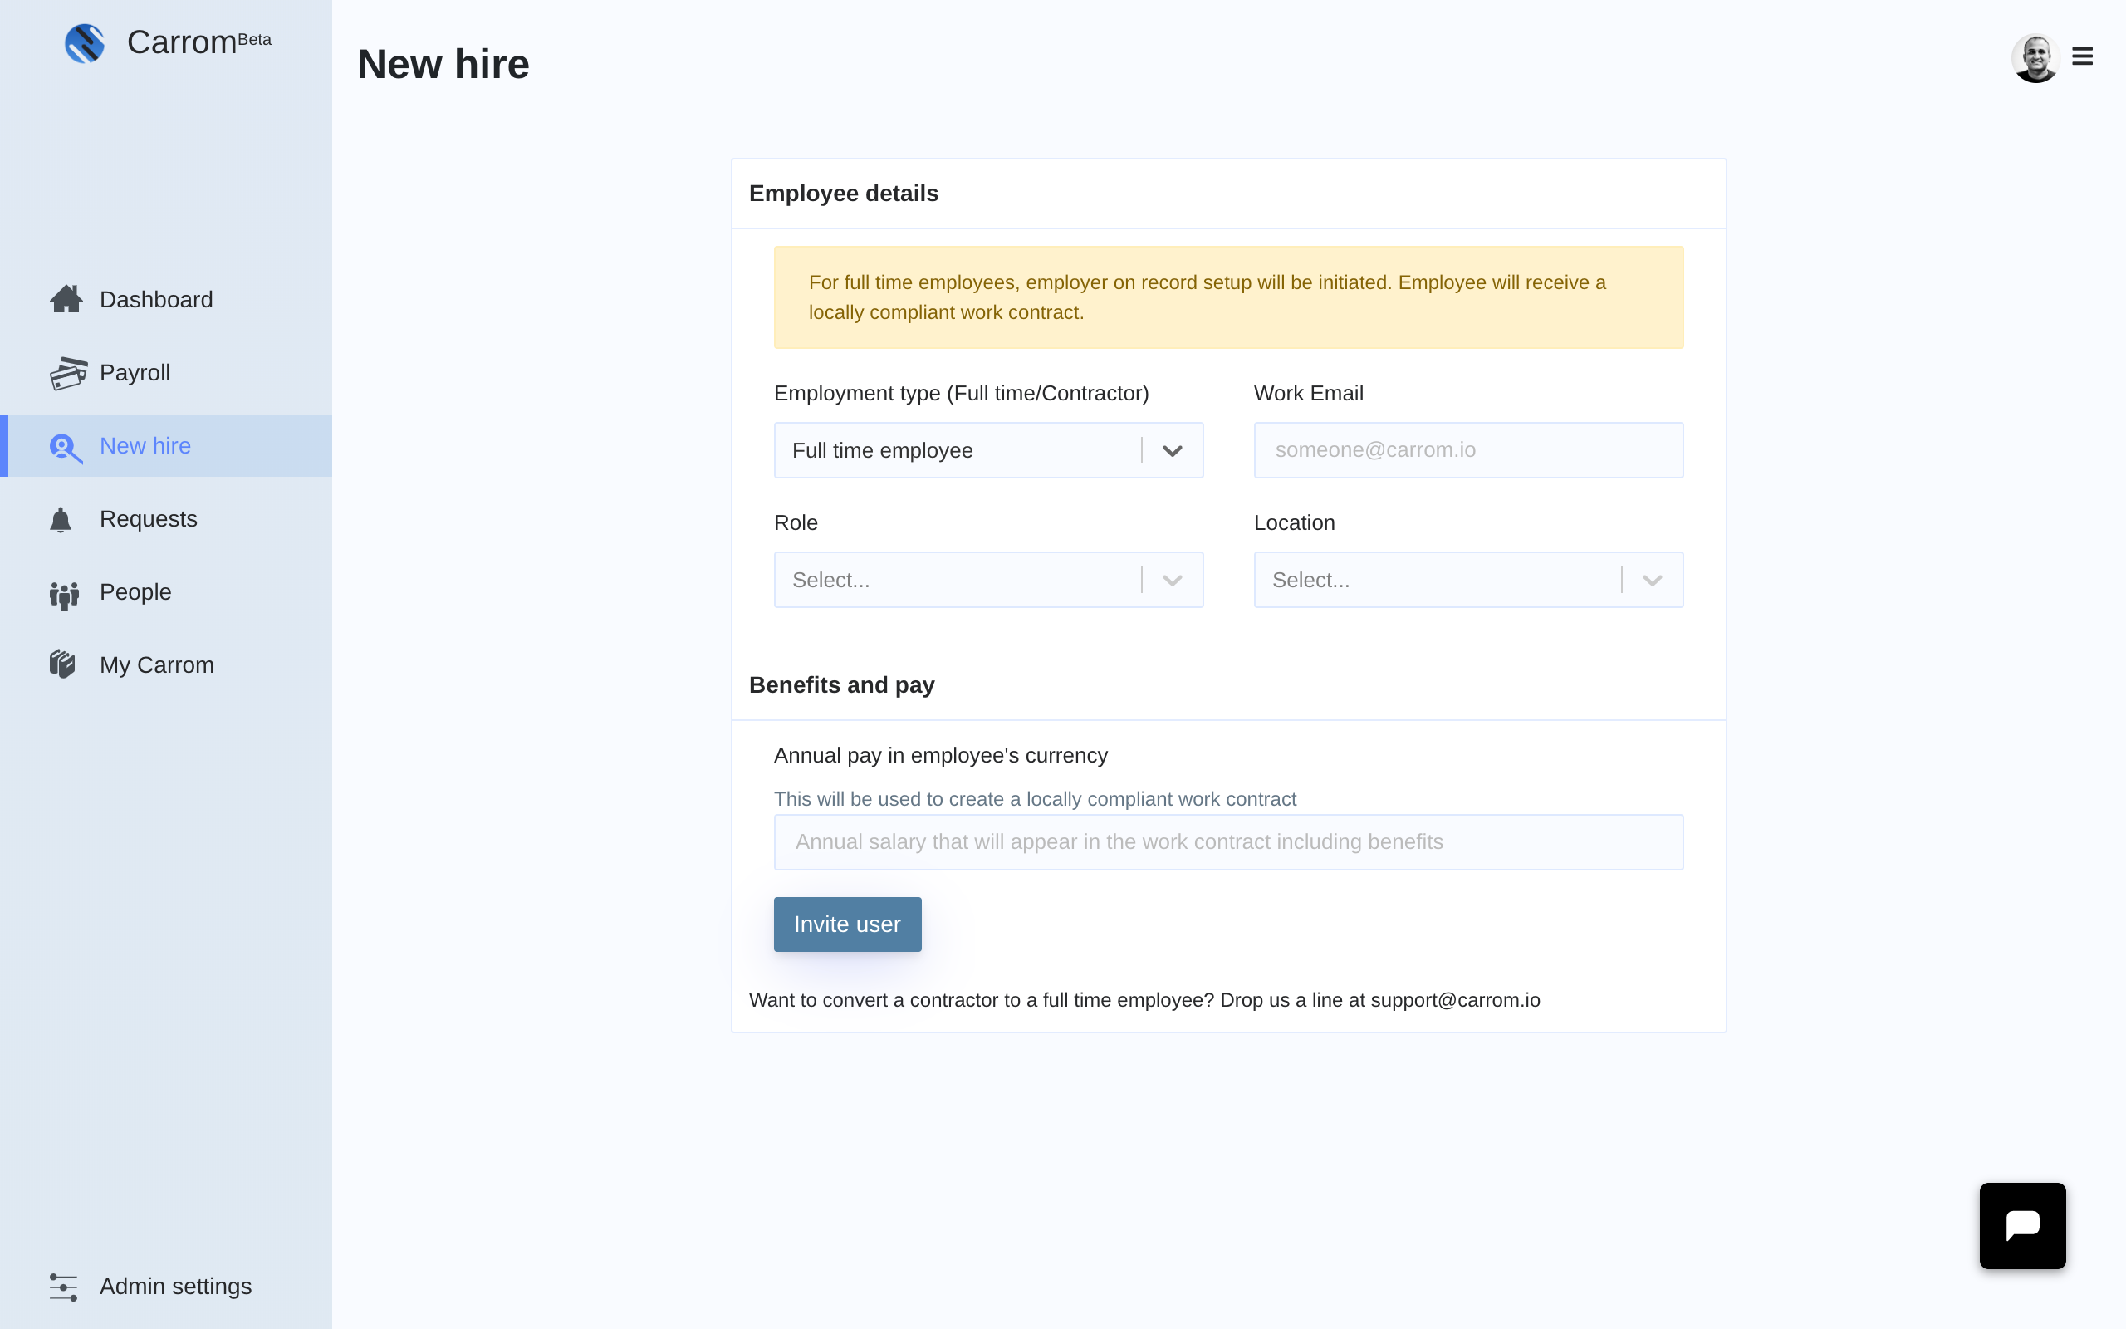Open the Location select dropdown

click(1467, 580)
